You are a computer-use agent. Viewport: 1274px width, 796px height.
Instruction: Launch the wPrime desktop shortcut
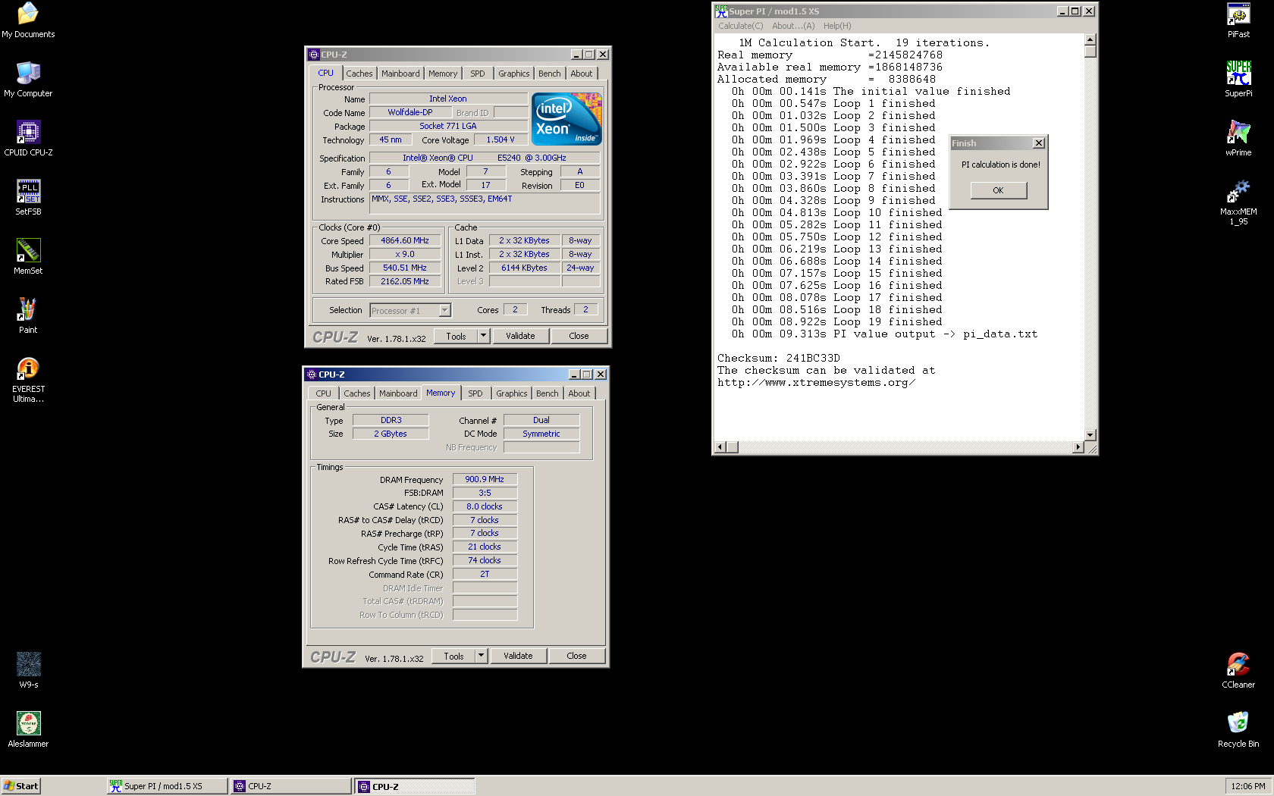1238,138
